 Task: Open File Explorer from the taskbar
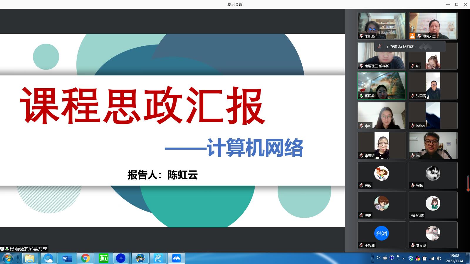[29, 258]
